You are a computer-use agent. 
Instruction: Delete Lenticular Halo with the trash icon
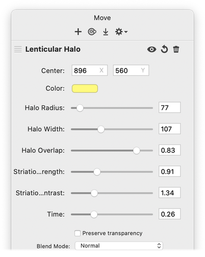(x=176, y=49)
